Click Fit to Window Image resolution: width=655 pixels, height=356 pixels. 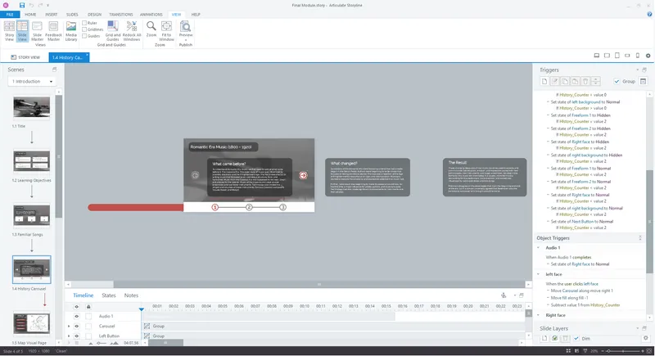[166, 31]
